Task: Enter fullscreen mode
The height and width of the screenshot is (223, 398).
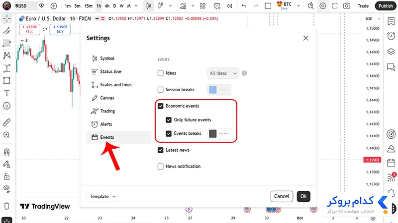Action: (334, 6)
